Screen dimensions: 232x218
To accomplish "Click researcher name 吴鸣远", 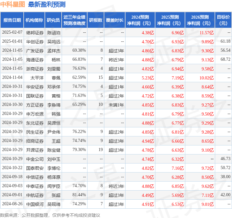I will [54, 42].
